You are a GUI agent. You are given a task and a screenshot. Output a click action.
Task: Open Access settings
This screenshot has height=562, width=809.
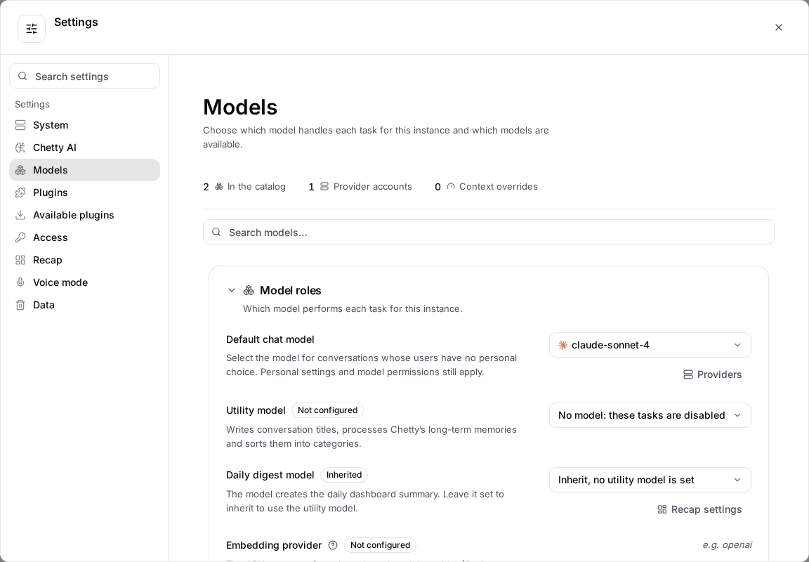coord(84,237)
